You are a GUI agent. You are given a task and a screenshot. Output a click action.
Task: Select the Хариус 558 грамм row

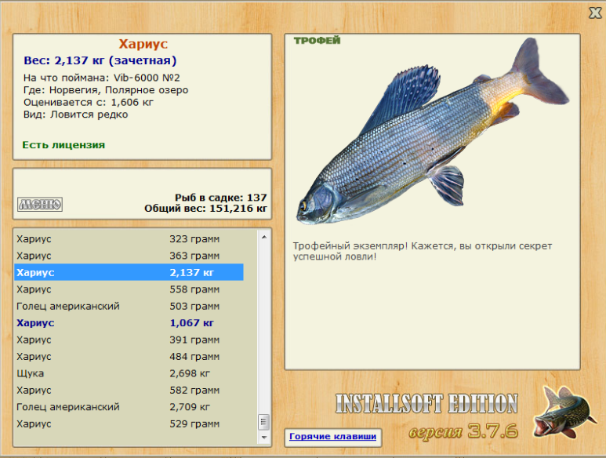pos(129,289)
